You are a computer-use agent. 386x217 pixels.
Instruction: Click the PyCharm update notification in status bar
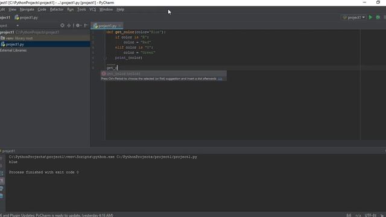tap(57, 215)
